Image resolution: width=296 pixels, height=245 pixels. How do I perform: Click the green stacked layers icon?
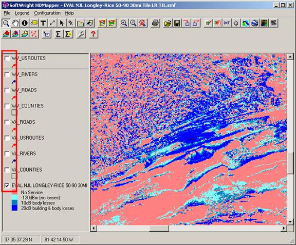pos(112,23)
